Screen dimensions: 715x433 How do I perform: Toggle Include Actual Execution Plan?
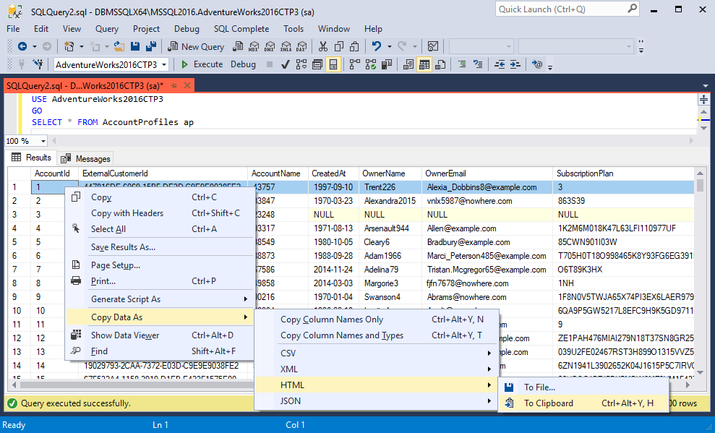355,65
